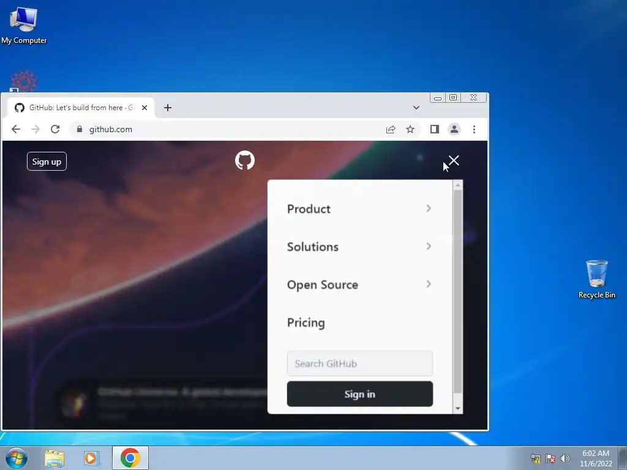Click the network tray icon
Viewport: 627px width, 470px height.
tap(535, 458)
